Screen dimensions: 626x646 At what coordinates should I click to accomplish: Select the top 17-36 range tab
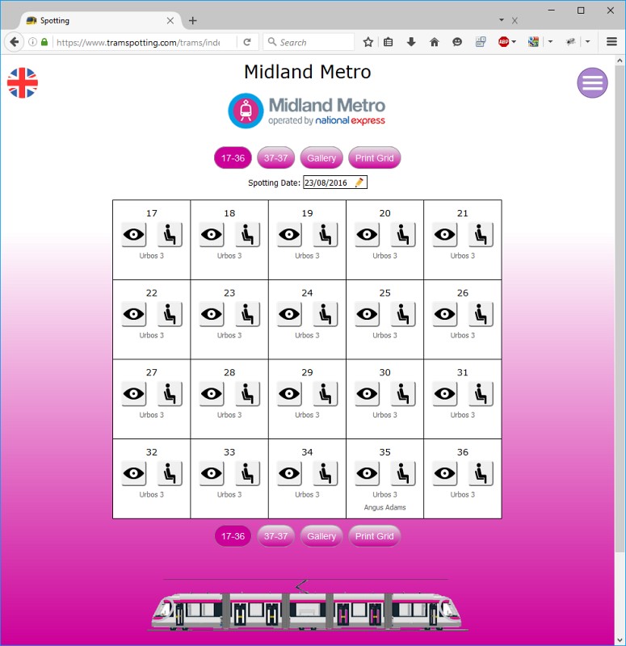pos(233,157)
